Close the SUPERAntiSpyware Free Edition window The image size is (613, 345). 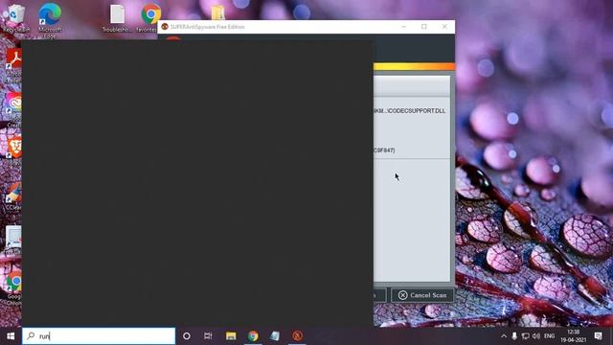coord(444,27)
